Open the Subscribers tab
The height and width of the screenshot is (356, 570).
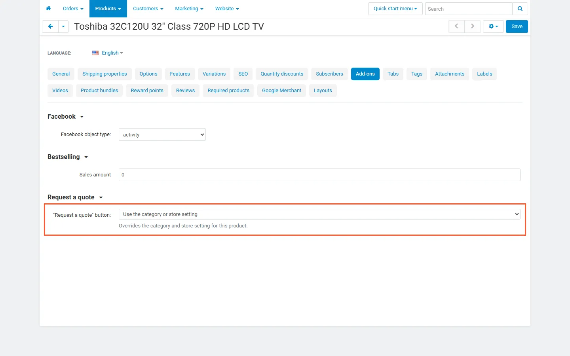[x=329, y=74]
